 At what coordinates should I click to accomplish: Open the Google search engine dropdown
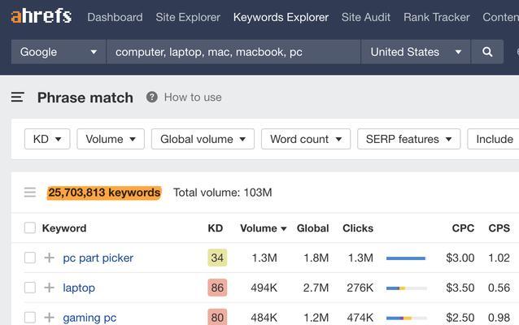(x=59, y=52)
